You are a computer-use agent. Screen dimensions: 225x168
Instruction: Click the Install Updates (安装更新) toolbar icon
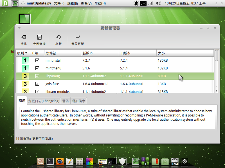(78, 37)
